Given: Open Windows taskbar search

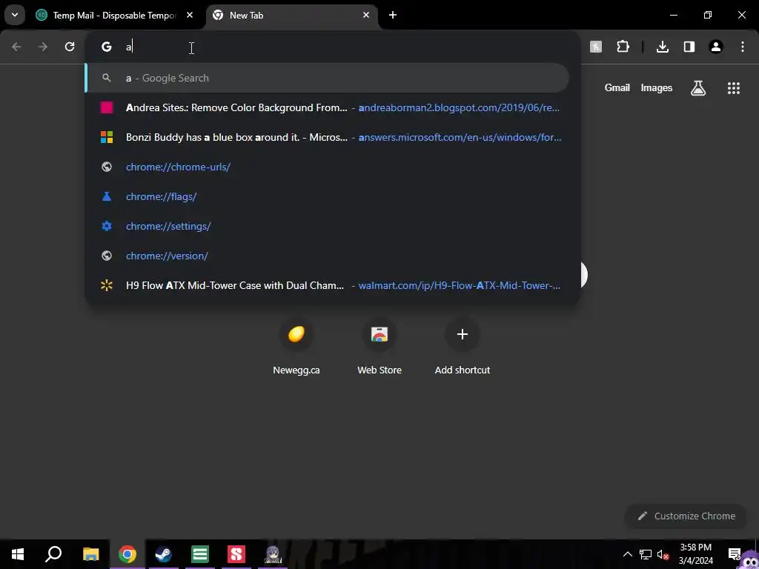Looking at the screenshot, I should click(53, 554).
